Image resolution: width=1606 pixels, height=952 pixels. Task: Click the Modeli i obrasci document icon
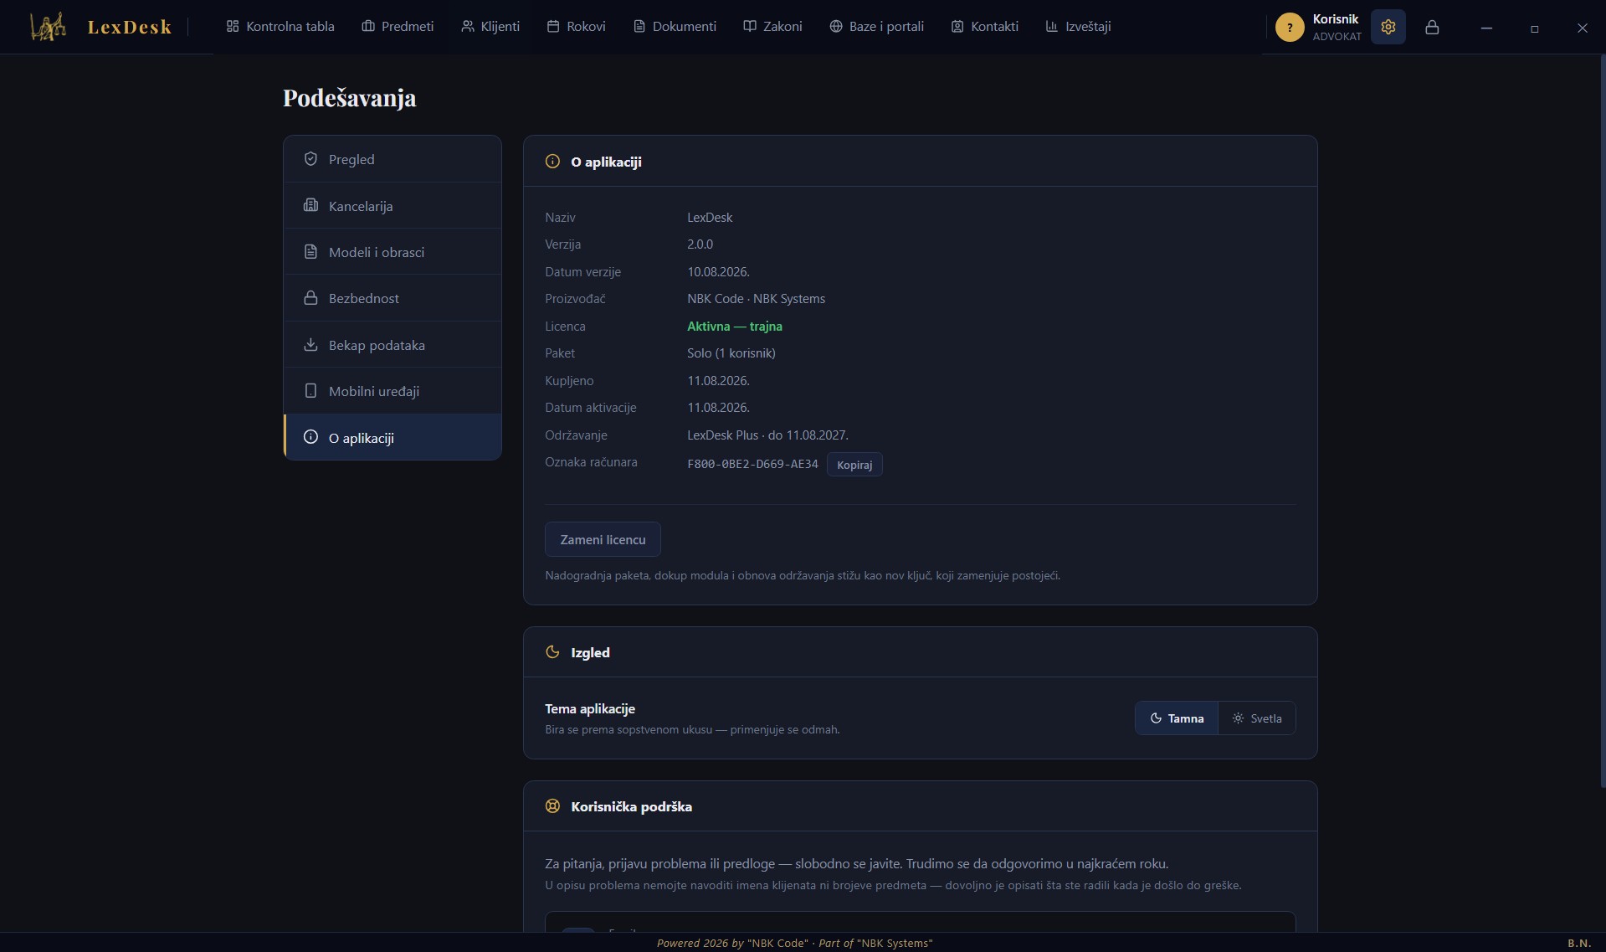310,251
